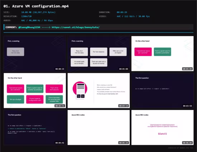197x152 pixels.
Task: Click the 'Protect against configuration drift' pink card
Action: point(35,99)
